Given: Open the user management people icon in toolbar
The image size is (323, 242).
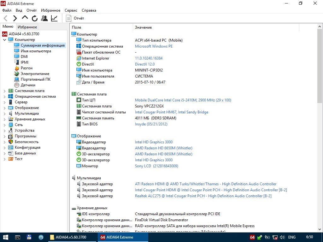Looking at the screenshot, I should point(44,18).
